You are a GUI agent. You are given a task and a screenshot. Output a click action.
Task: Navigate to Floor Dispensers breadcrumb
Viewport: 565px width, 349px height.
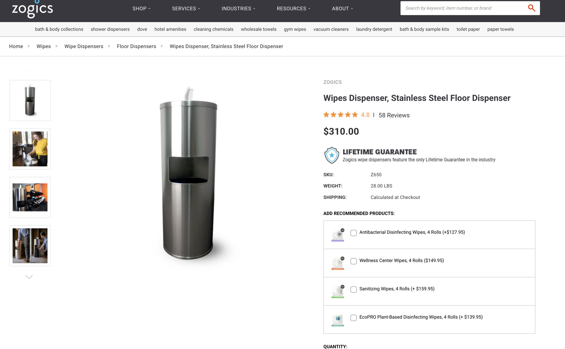click(x=136, y=46)
